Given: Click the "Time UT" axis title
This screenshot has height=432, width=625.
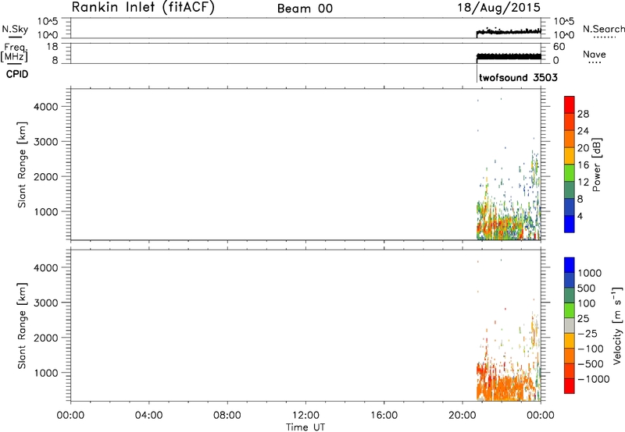Looking at the screenshot, I should 305,427.
